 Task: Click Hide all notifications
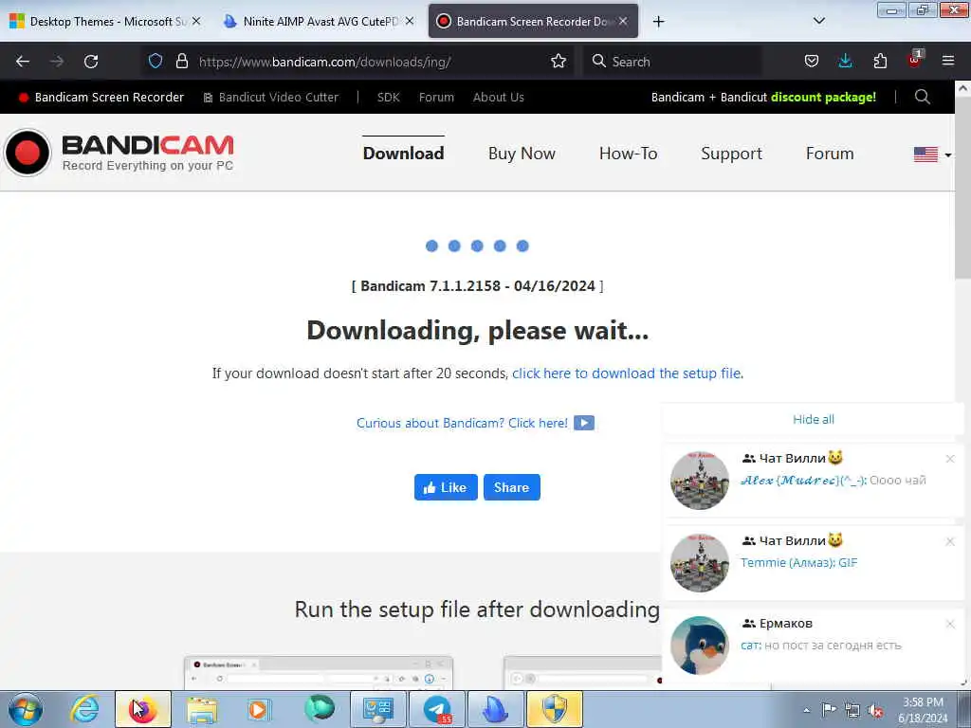(x=813, y=419)
